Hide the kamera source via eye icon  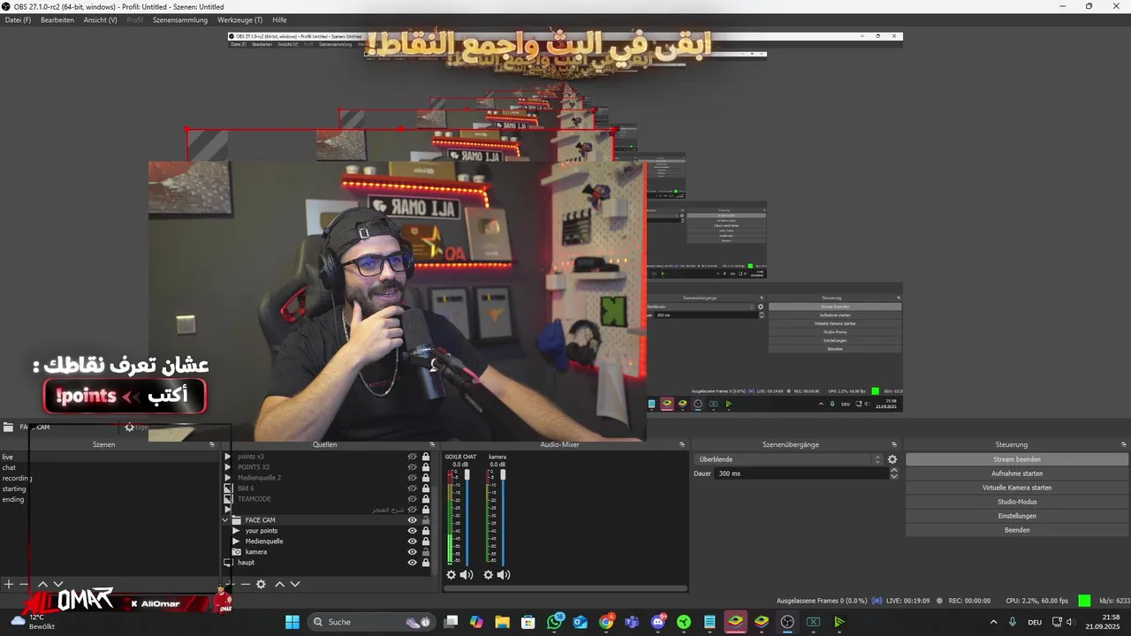(x=412, y=552)
